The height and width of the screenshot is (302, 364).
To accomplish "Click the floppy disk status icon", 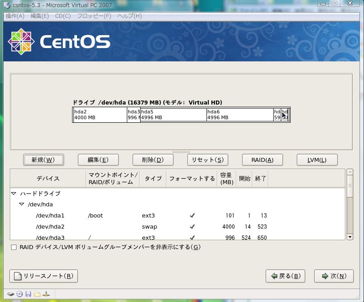I will tap(28, 294).
